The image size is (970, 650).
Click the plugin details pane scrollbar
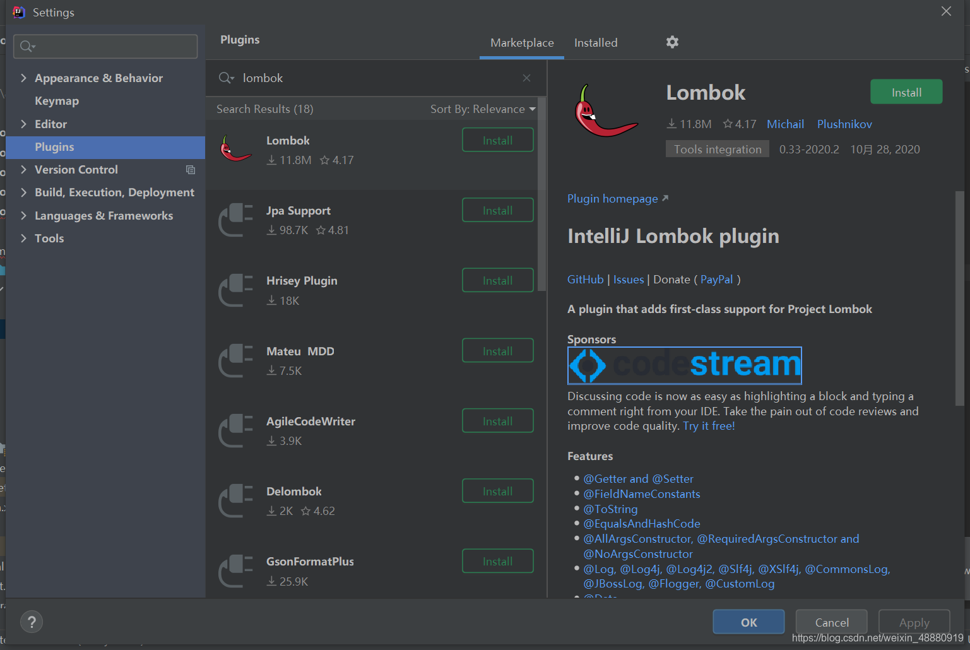click(x=959, y=298)
